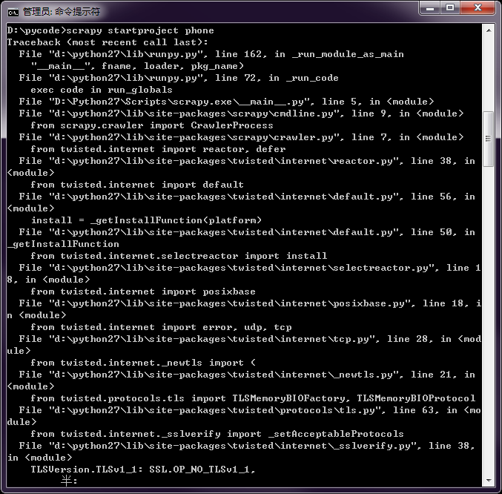Click the title bar text 管理员: 命令提示符
This screenshot has height=494, width=502.
click(61, 12)
